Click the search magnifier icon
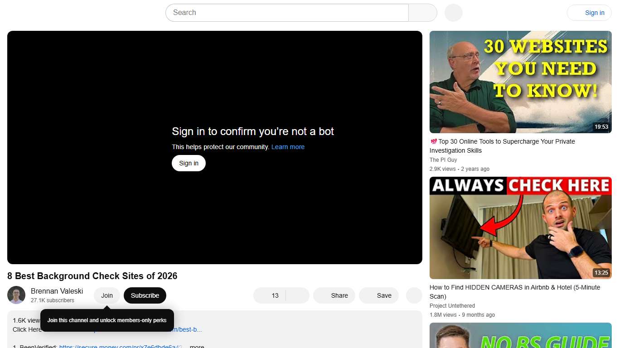 tap(422, 12)
